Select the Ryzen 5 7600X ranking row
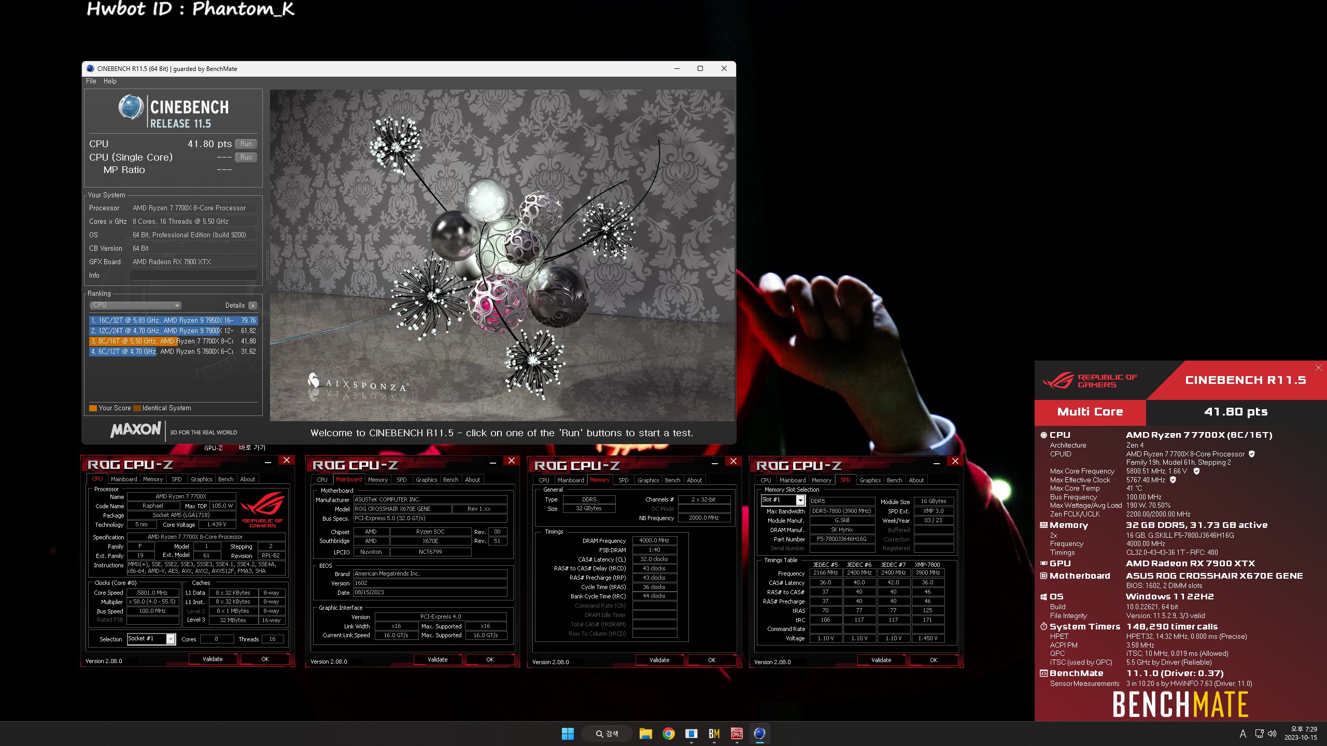 click(173, 352)
